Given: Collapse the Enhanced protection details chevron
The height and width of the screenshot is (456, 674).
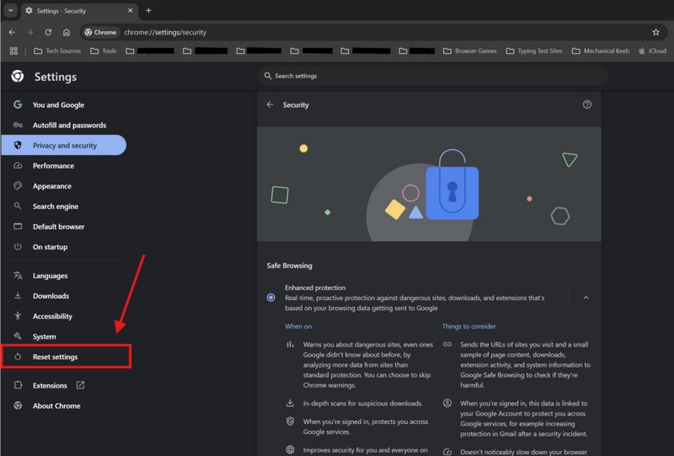Looking at the screenshot, I should click(586, 297).
